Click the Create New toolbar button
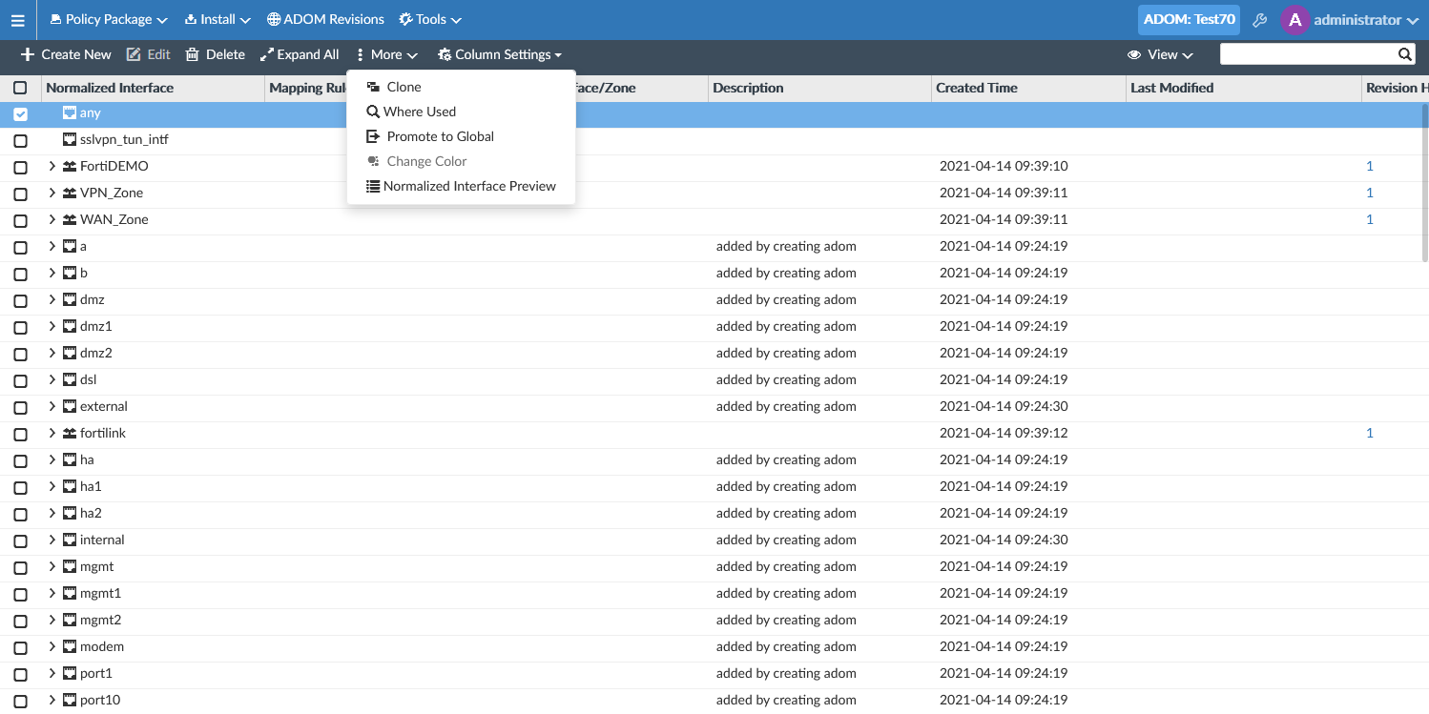1429x714 pixels. click(65, 54)
